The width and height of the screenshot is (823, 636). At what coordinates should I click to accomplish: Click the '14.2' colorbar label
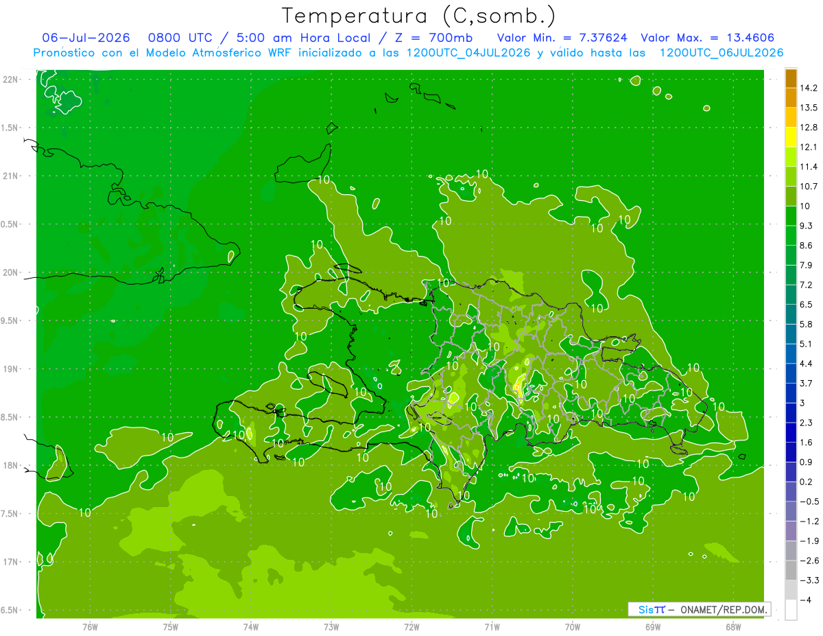tap(809, 88)
